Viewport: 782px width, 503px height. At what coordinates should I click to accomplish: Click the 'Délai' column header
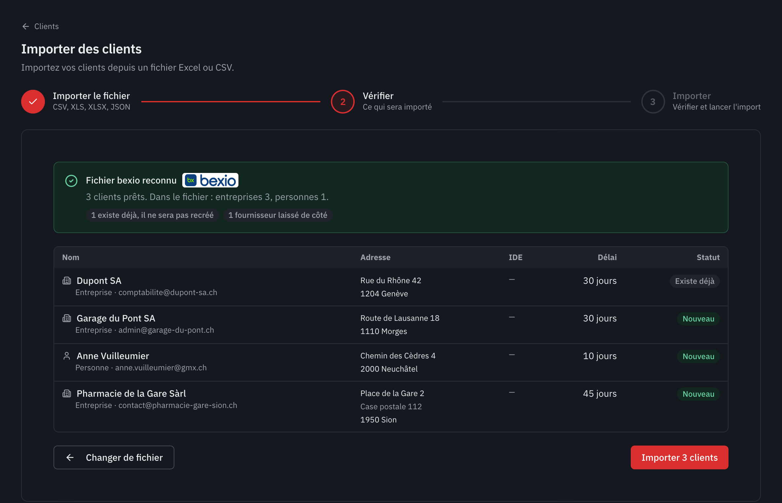(607, 257)
